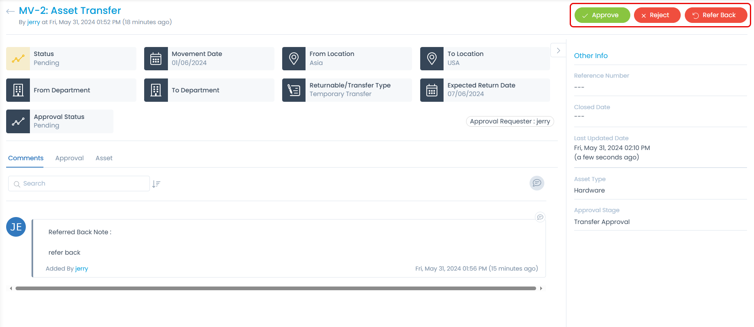Viewport: 754px width, 327px height.
Task: Click the Expected Return Date calendar icon
Action: [x=432, y=90]
